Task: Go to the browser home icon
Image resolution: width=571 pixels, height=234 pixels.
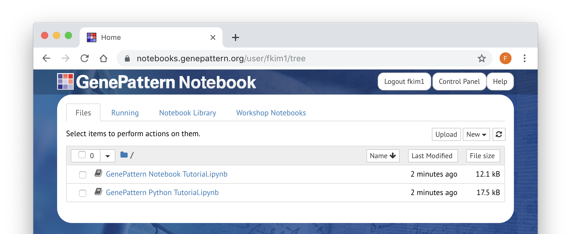Action: [x=103, y=58]
